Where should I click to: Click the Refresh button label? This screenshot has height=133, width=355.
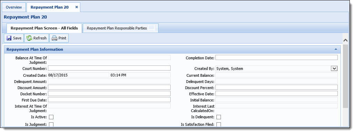pyautogui.click(x=40, y=38)
